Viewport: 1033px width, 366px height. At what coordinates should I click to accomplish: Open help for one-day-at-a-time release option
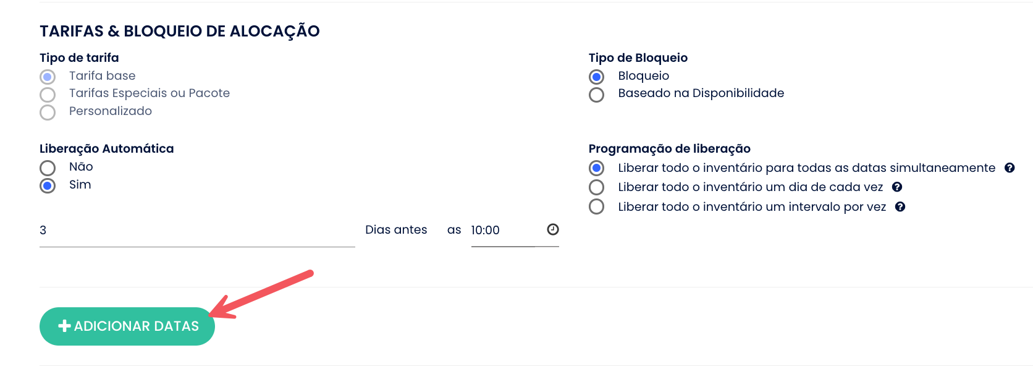tap(897, 187)
